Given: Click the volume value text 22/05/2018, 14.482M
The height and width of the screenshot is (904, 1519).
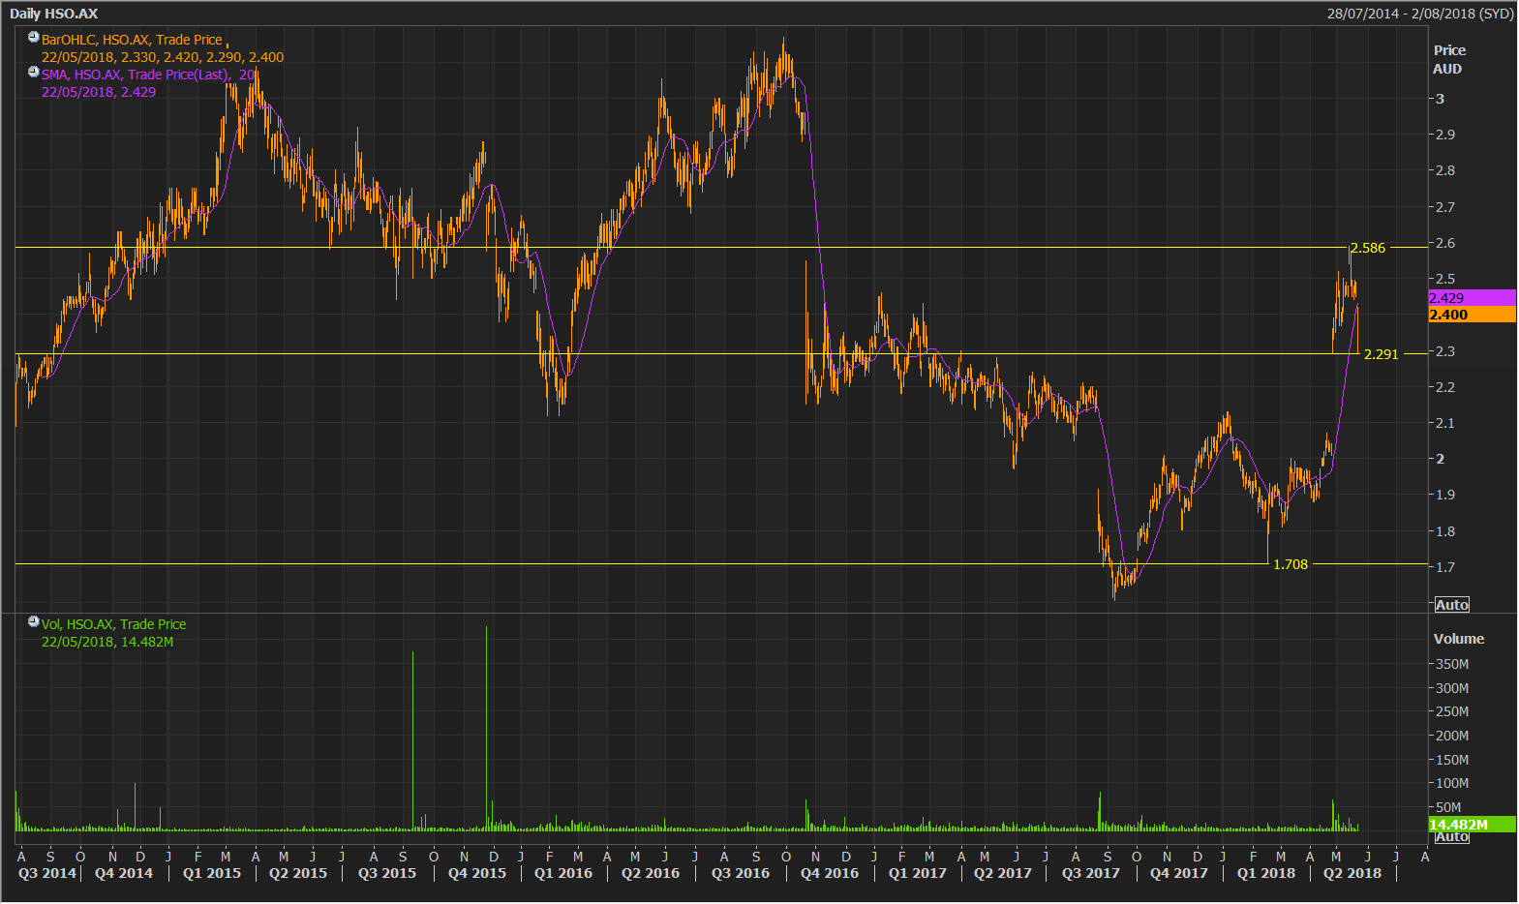Looking at the screenshot, I should pos(107,642).
